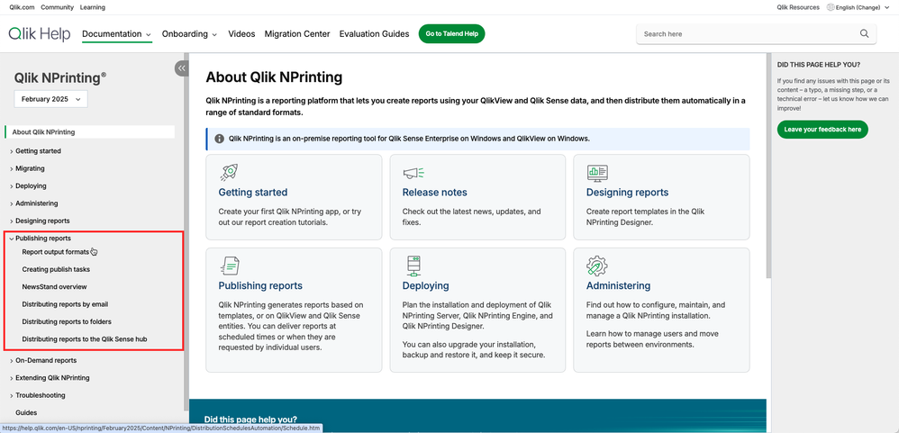Open Evaluation Guides nav item
This screenshot has height=433, width=899.
(x=375, y=34)
